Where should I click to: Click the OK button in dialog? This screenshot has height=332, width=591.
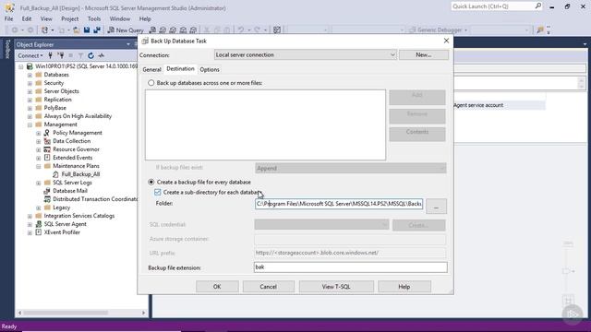217,287
